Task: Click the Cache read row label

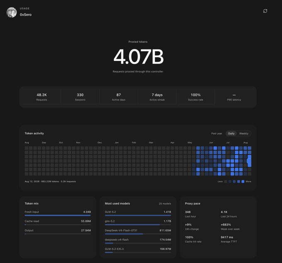Action: tap(32, 221)
